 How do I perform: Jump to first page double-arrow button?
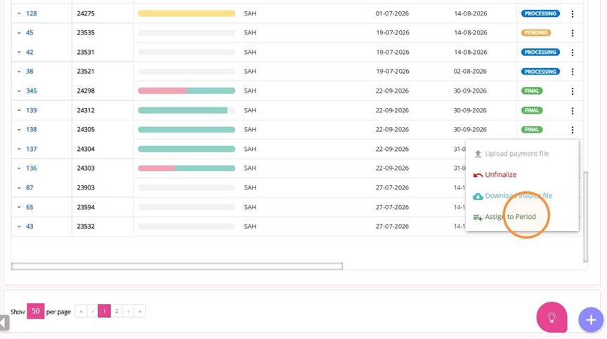[x=81, y=311]
